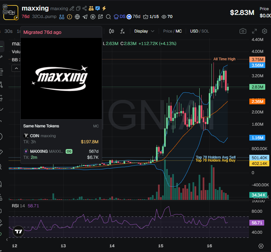This screenshot has height=252, width=271.
Task: Open the COIN maxxing same-name token row
Action: [61, 139]
